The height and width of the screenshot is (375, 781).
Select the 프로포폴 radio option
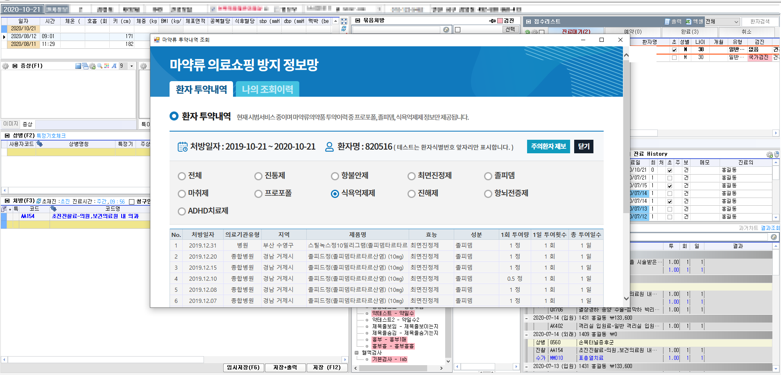[x=258, y=194]
